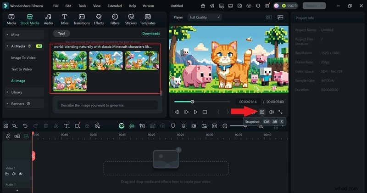Select the scissors split tool
Screen dimensions: 367x193
(56, 126)
